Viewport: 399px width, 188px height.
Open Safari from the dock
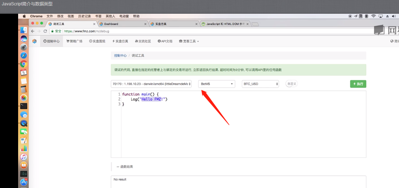(x=24, y=55)
